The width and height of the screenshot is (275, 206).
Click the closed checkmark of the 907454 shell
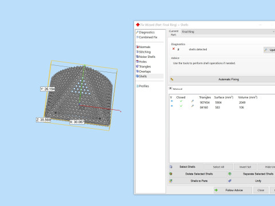(181, 101)
